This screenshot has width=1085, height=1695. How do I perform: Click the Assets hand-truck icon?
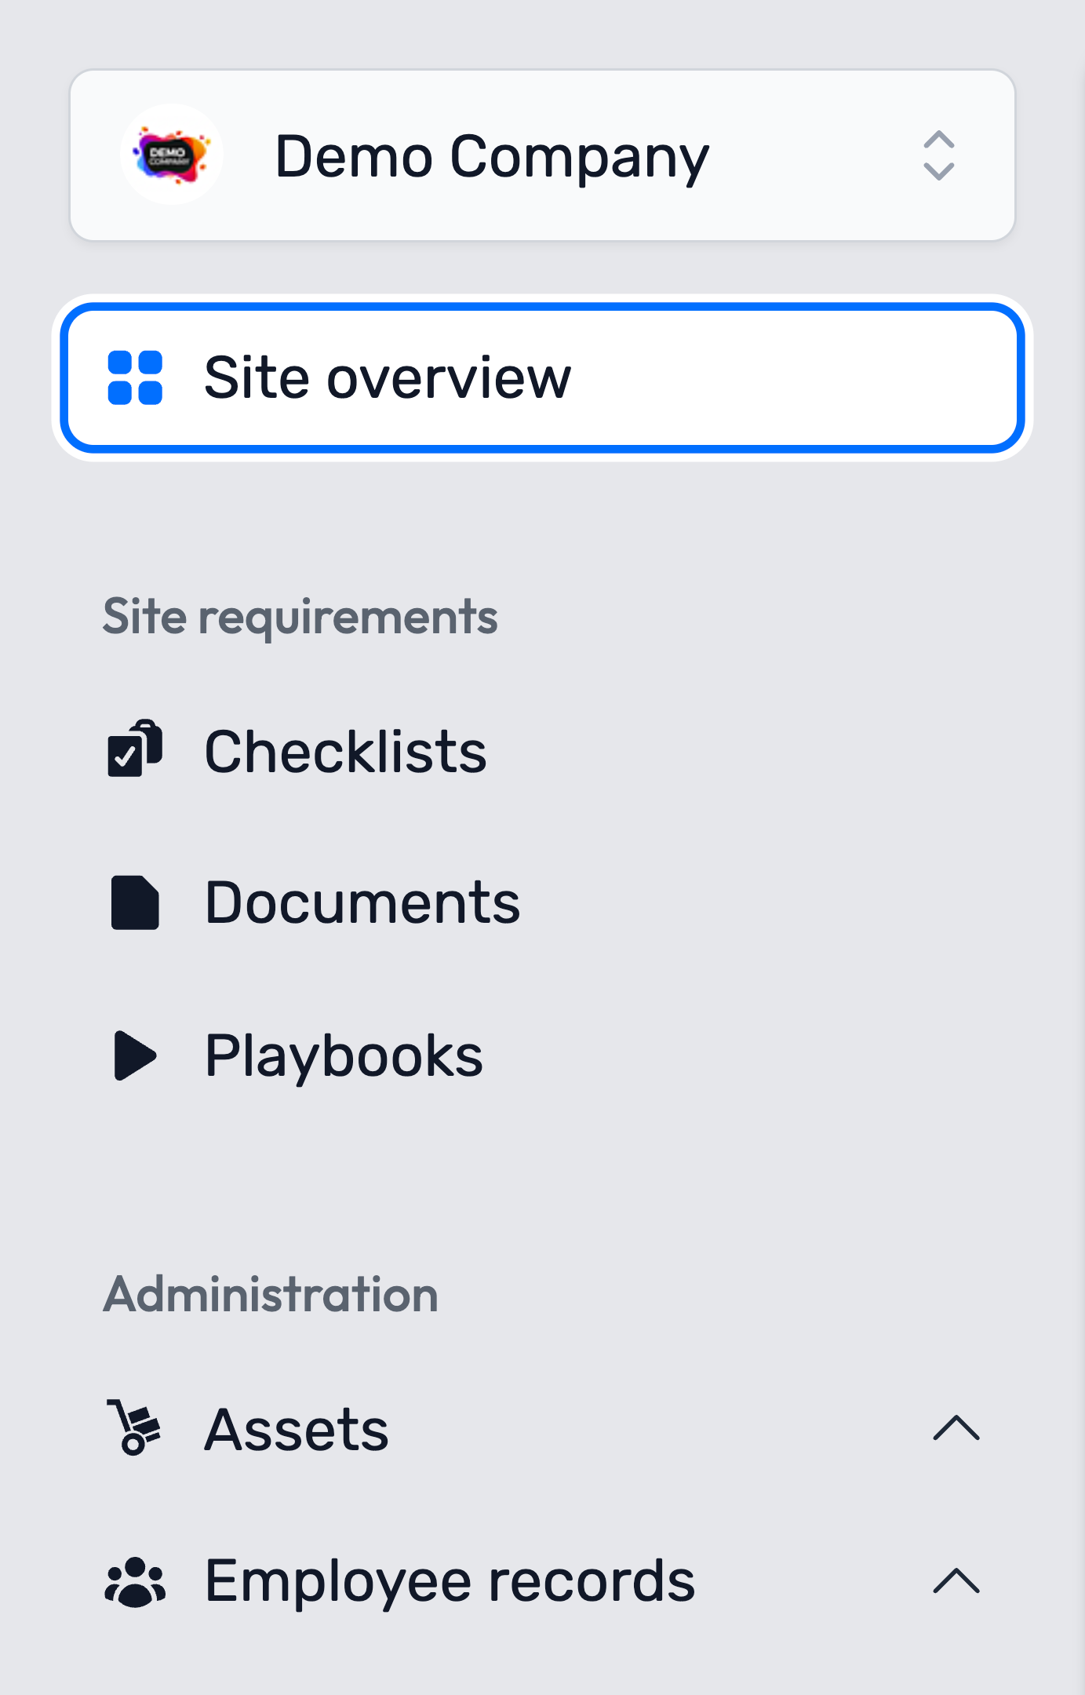133,1427
